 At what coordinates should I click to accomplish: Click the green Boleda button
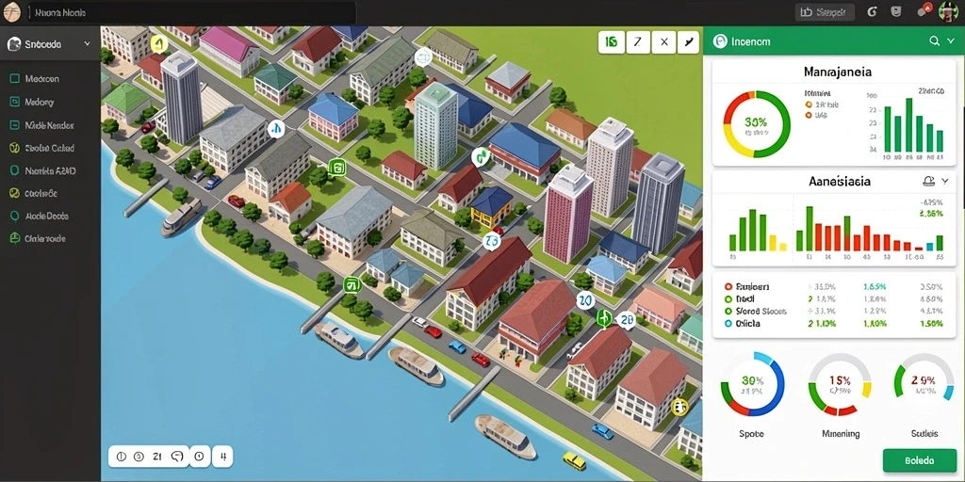coord(920,459)
